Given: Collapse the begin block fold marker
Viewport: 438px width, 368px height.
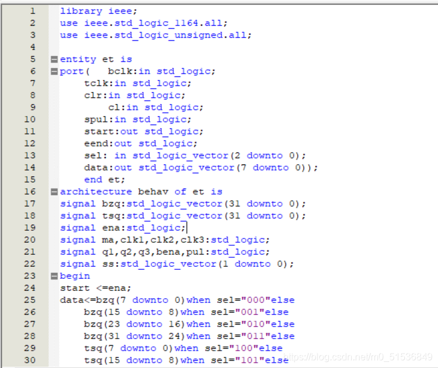Looking at the screenshot, I should (54, 276).
